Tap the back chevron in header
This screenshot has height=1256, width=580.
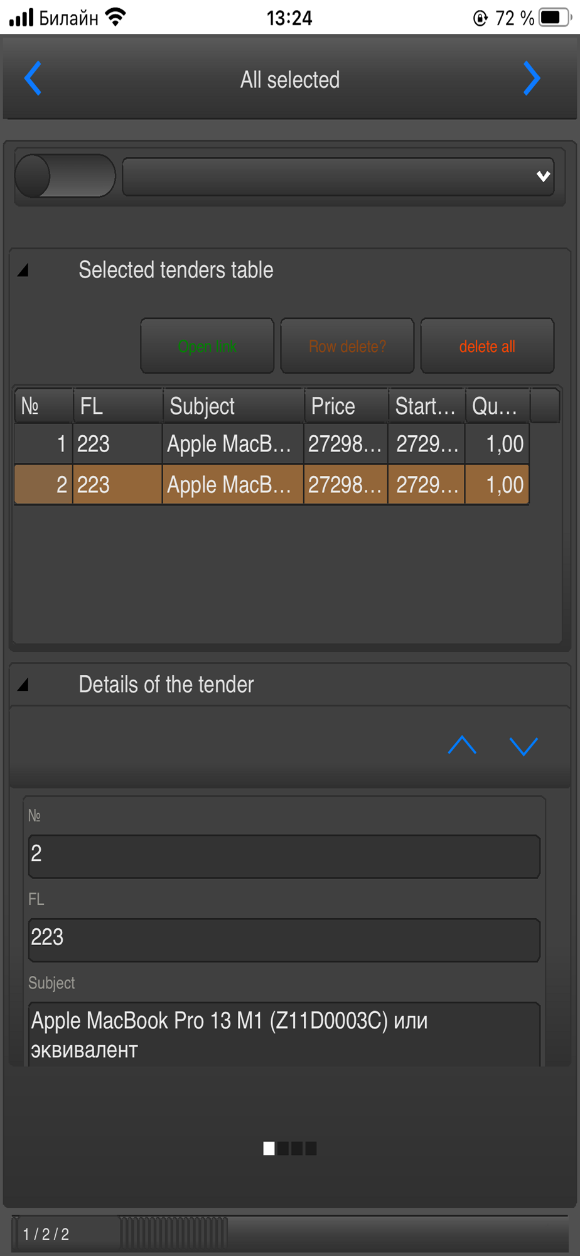(33, 78)
